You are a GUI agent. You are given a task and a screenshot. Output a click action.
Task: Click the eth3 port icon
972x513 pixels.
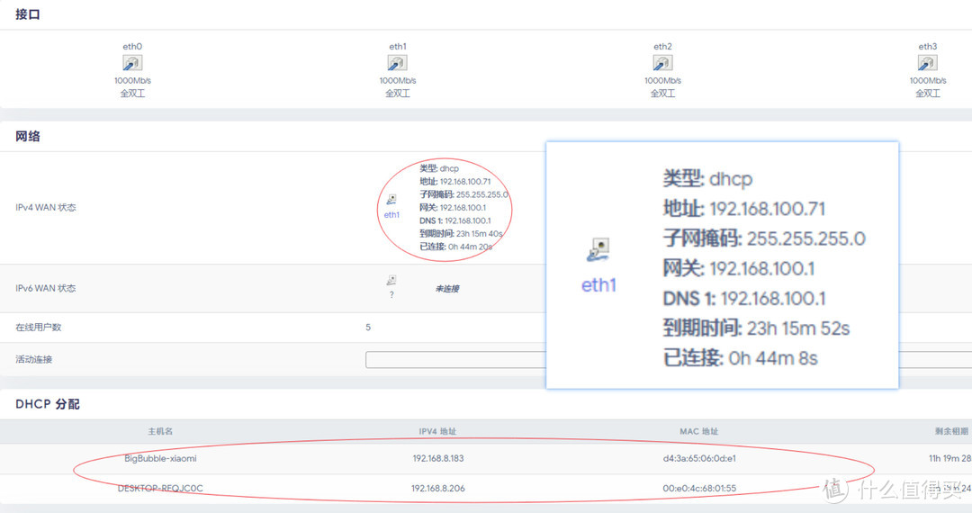tap(927, 63)
